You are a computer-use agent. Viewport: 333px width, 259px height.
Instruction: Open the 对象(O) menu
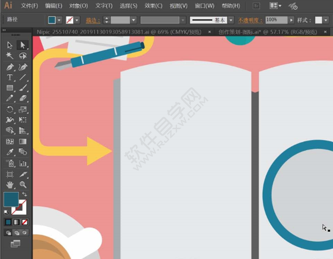tap(78, 6)
